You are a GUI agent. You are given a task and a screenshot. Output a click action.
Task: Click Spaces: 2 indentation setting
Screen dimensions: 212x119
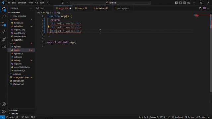[154, 117]
